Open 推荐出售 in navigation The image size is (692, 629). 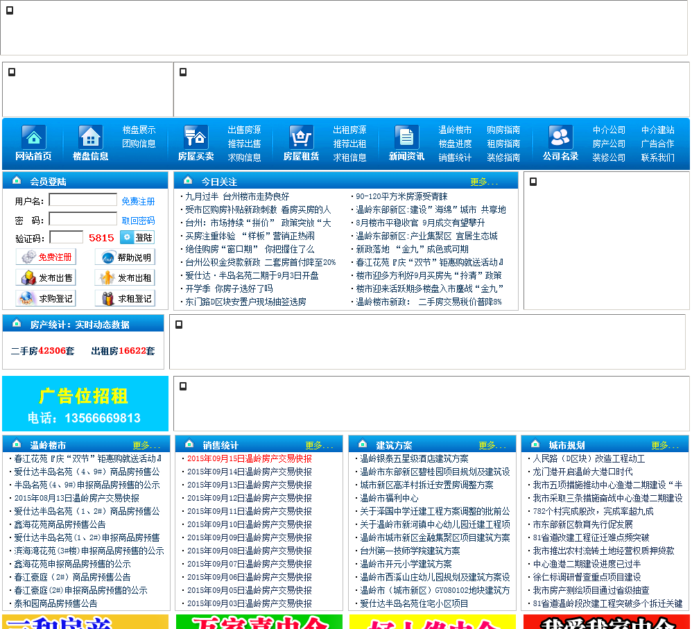(x=244, y=144)
